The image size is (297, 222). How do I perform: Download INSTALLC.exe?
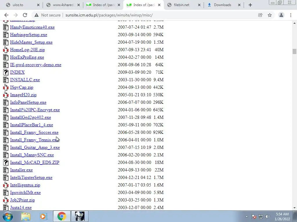coord(25,80)
